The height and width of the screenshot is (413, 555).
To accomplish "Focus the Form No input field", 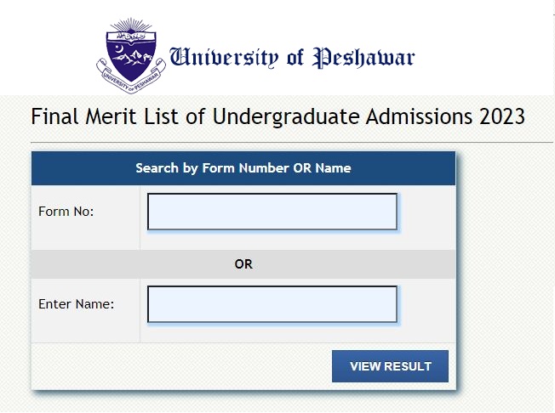I will (x=272, y=212).
